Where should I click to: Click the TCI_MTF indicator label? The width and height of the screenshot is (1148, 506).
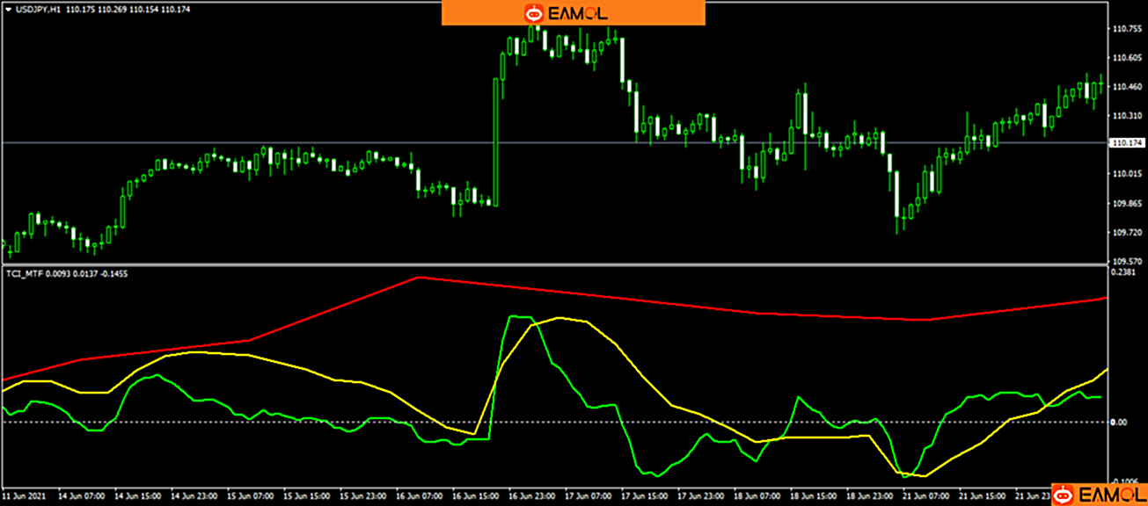coord(24,274)
